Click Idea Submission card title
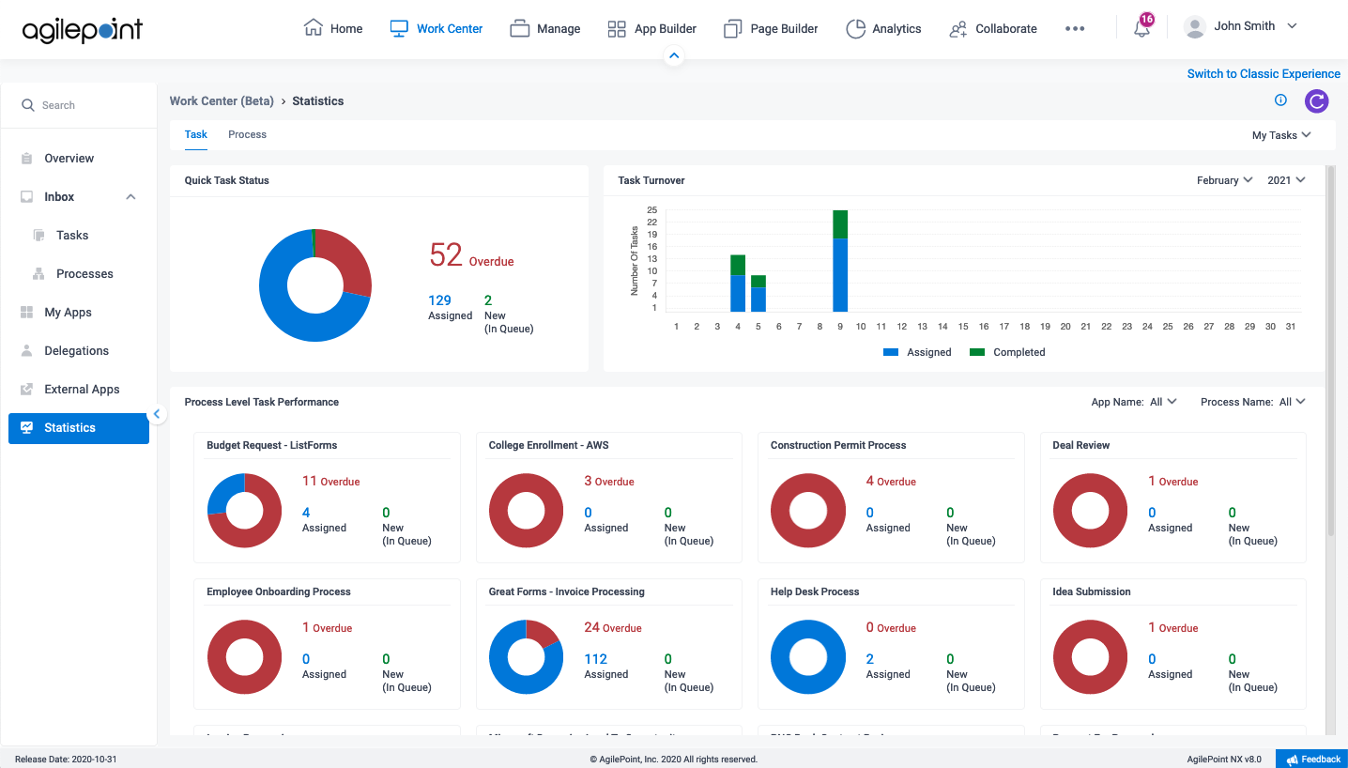Screen dimensions: 1348x768 click(x=1091, y=591)
